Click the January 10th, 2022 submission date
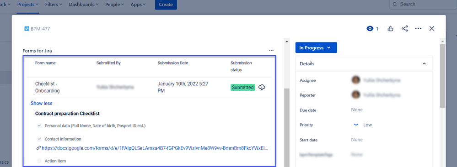The image size is (457, 167). click(183, 87)
